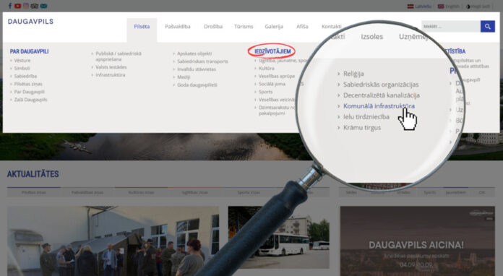Open the Simboli link

tap(22, 69)
